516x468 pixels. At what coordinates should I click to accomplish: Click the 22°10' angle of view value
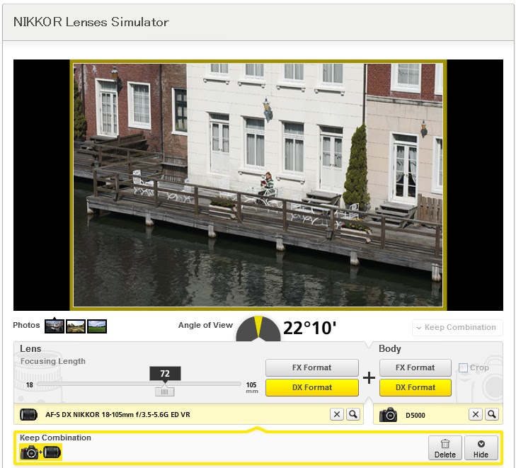(309, 328)
